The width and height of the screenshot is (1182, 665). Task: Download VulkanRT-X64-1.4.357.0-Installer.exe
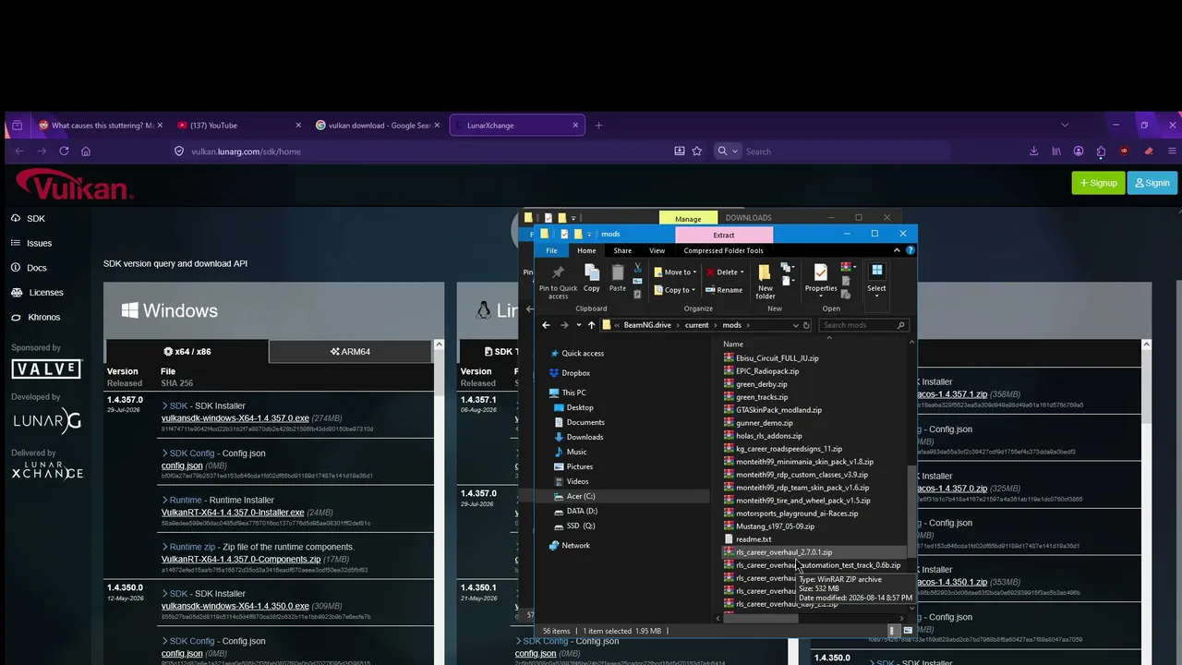pyautogui.click(x=233, y=513)
